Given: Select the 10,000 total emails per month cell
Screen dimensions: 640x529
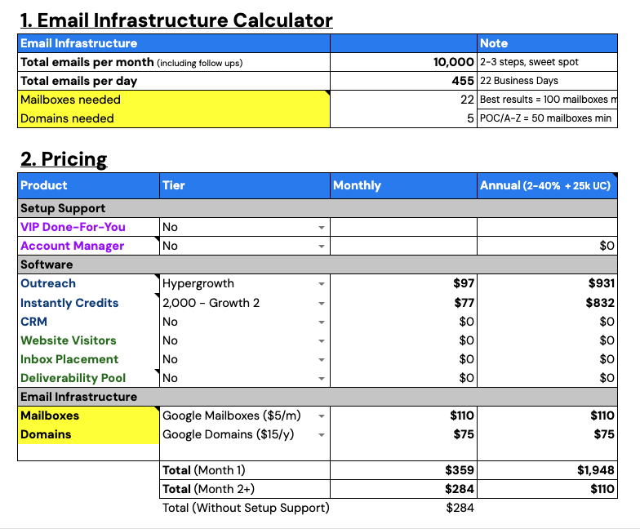Looking at the screenshot, I should point(403,62).
